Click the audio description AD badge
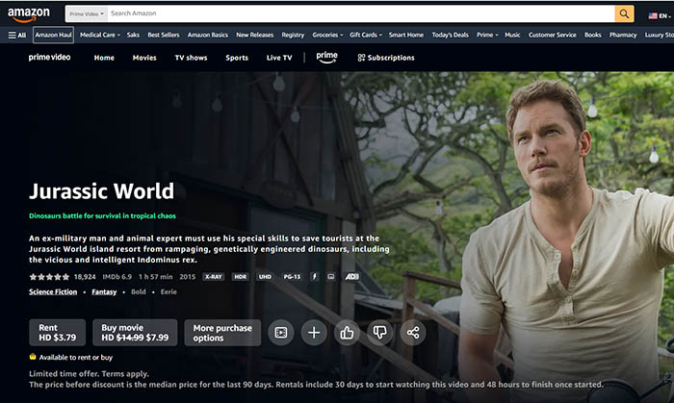This screenshot has width=674, height=403. [351, 277]
